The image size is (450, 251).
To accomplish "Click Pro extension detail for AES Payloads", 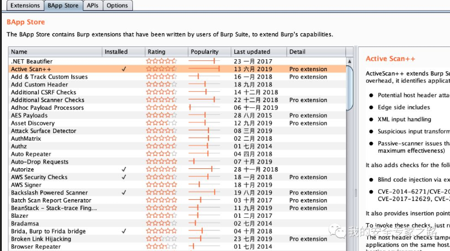I will tap(308, 115).
